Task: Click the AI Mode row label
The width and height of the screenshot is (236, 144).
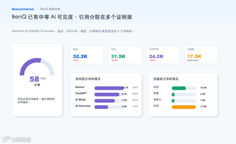Action: click(81, 100)
